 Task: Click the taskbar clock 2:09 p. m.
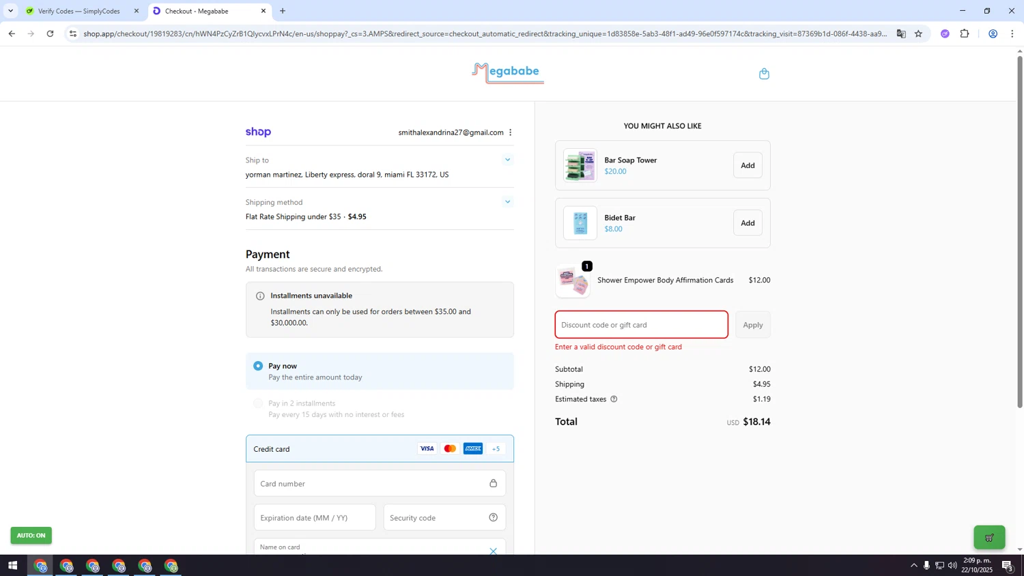976,565
